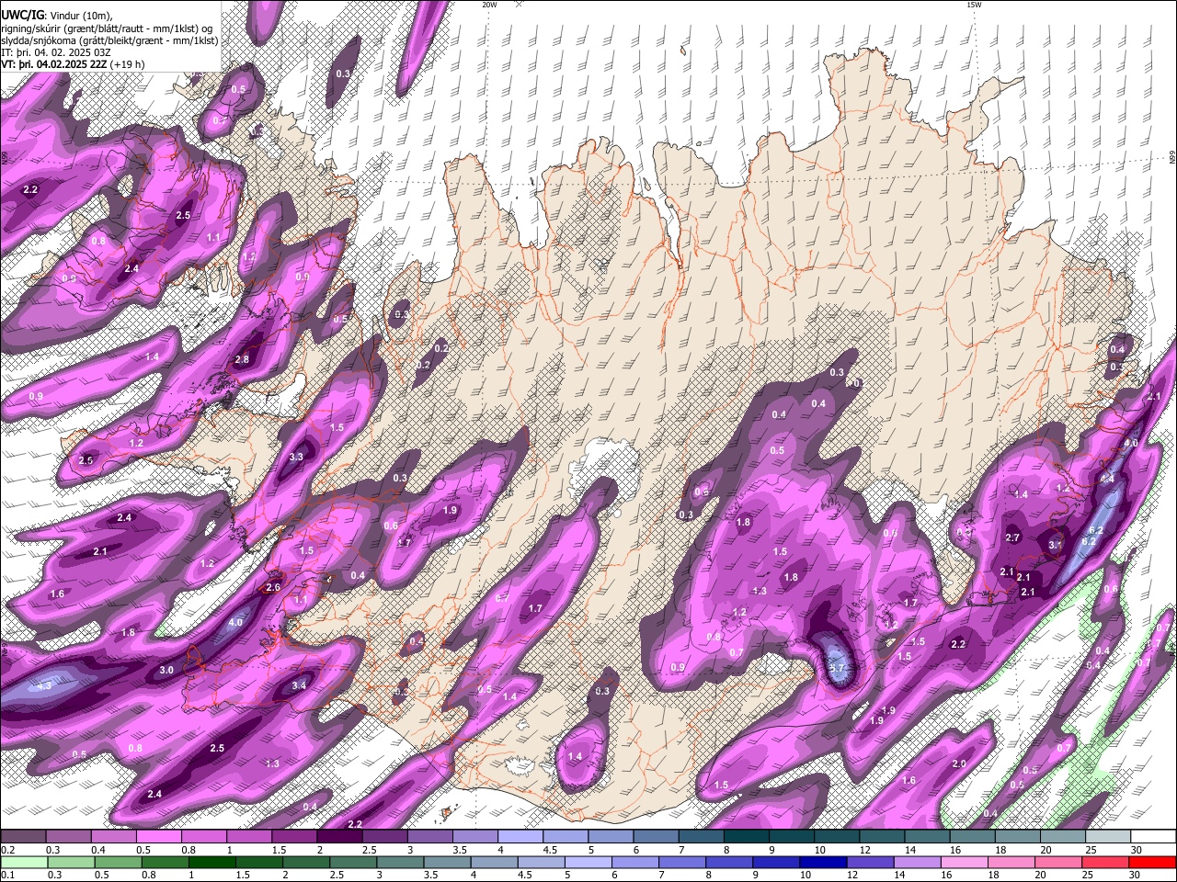Screen dimensions: 1177x882
Task: Click the '0.2' label in the upper legend row
Action: pyautogui.click(x=7, y=850)
